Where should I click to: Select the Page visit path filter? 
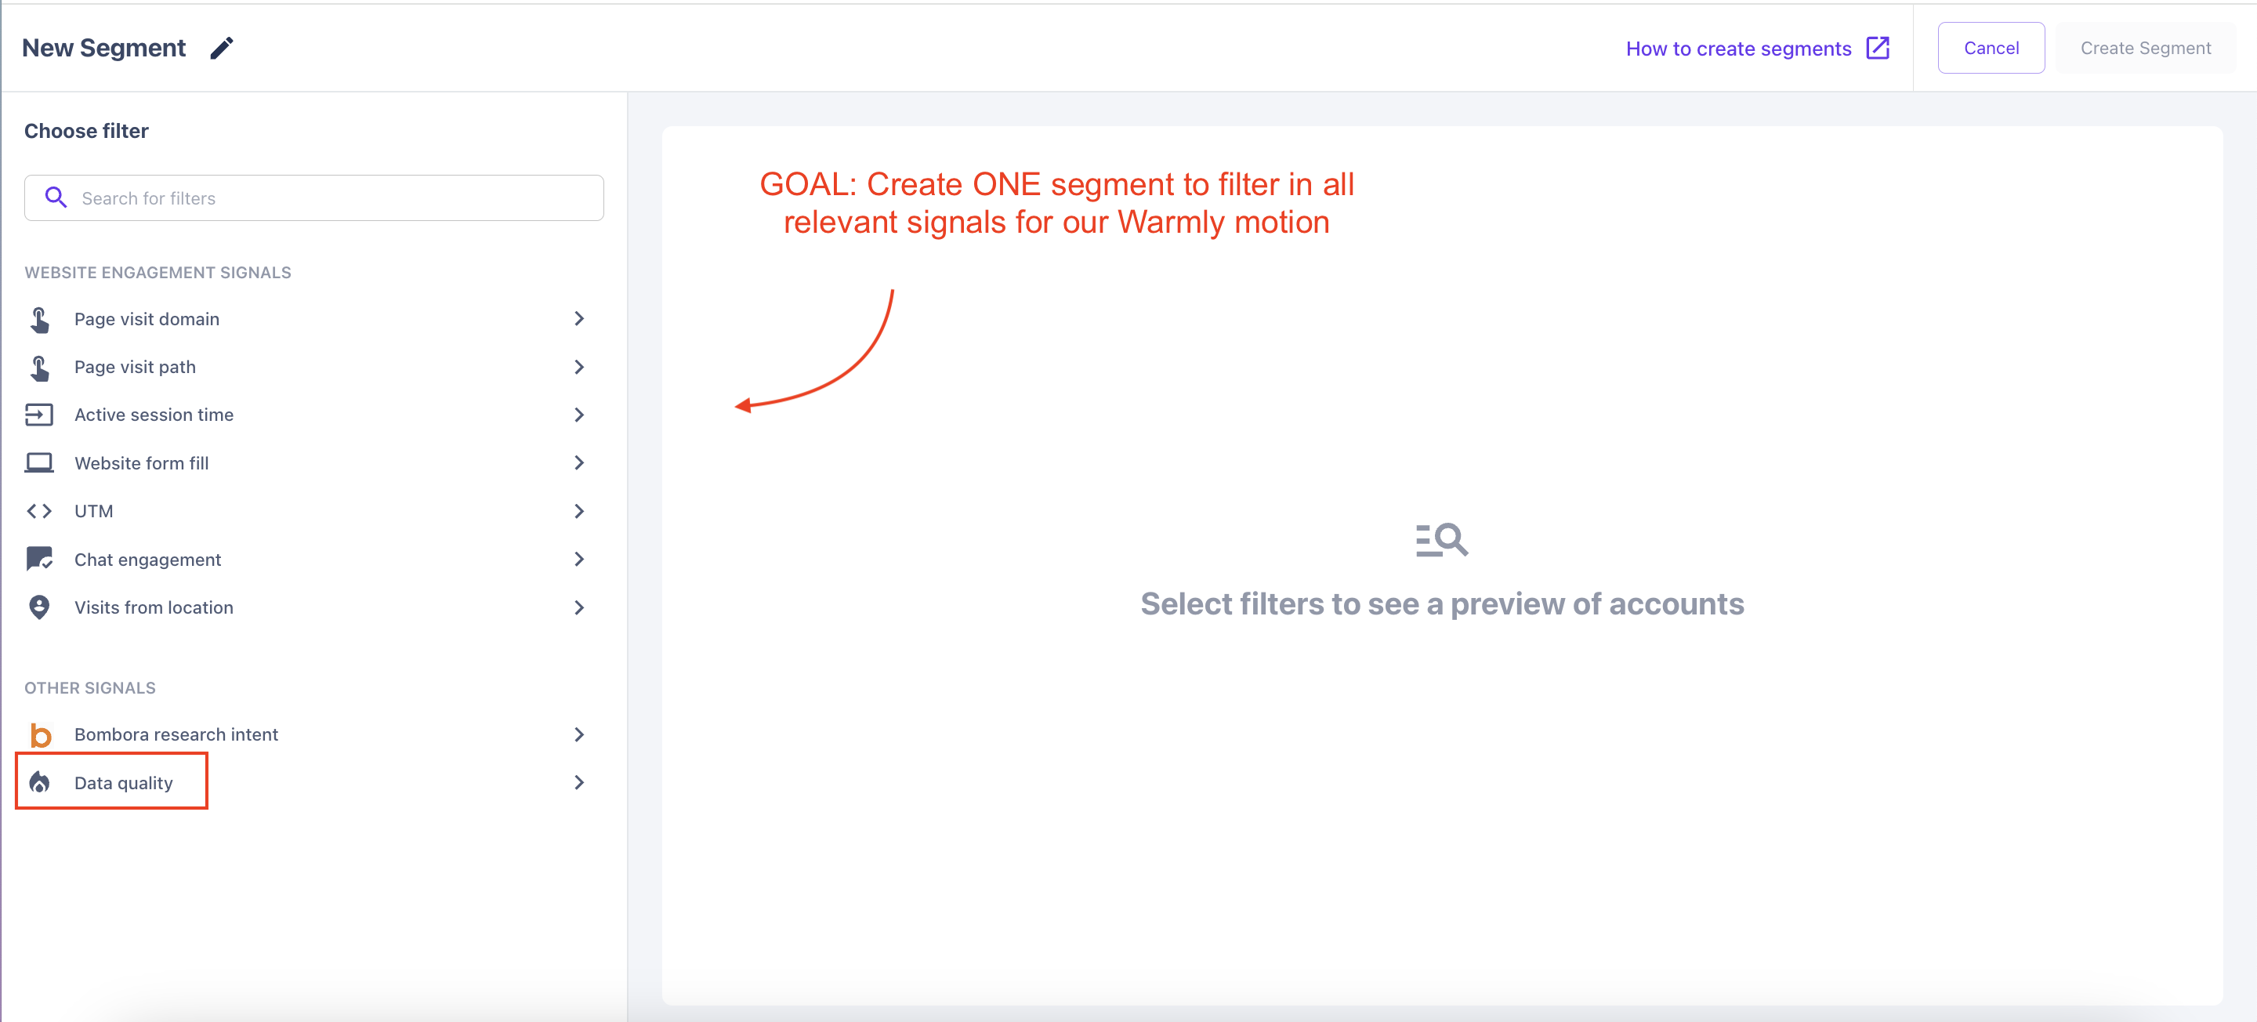(135, 368)
